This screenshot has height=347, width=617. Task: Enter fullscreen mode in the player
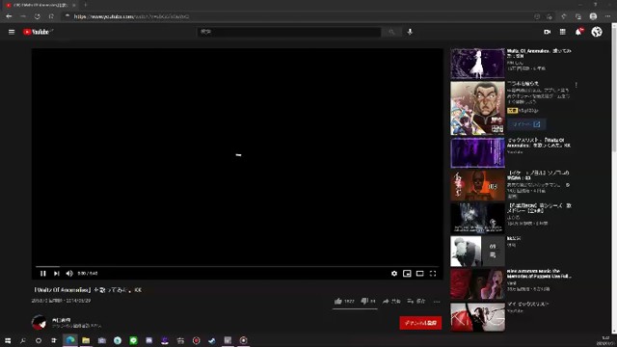pyautogui.click(x=433, y=274)
